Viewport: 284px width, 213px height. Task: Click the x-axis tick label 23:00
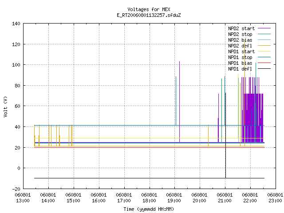tap(275, 201)
